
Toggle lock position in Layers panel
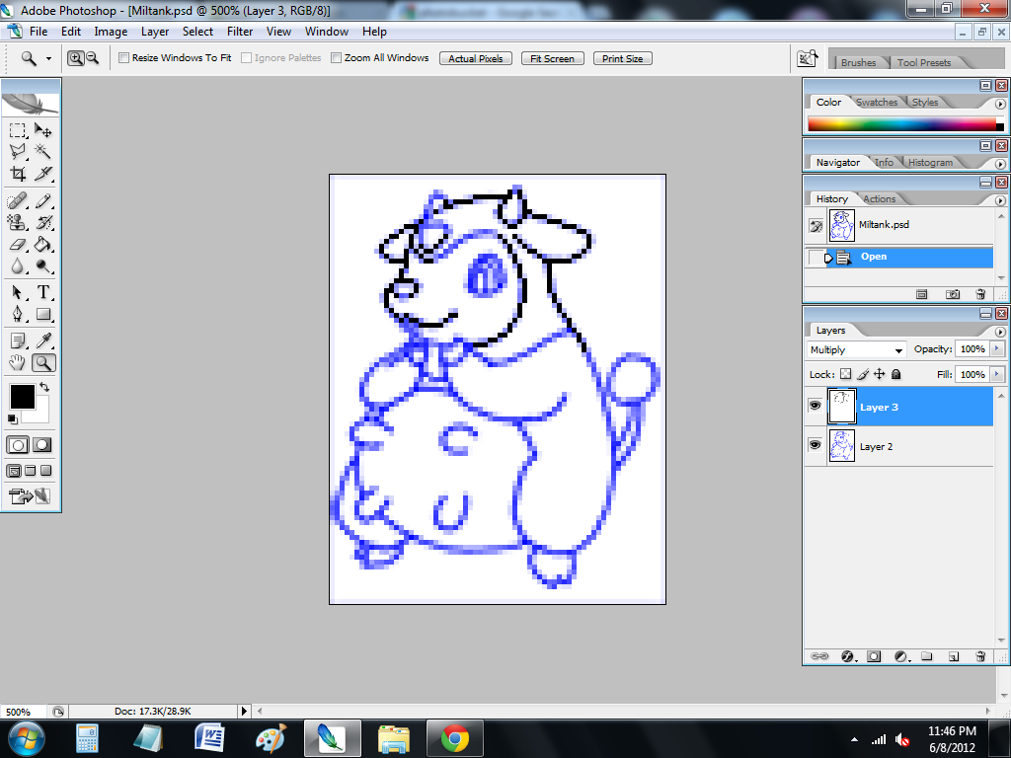pyautogui.click(x=880, y=374)
